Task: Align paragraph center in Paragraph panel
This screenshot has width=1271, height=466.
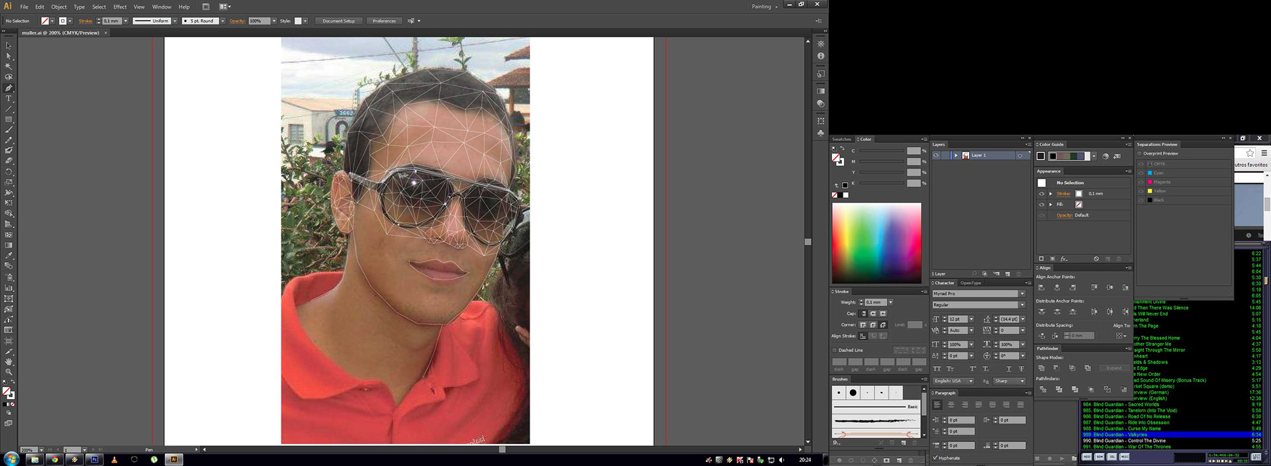Action: click(x=951, y=404)
